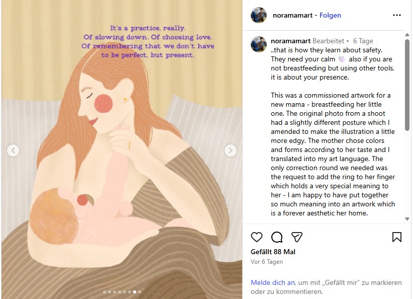Go to the next carousel image
This screenshot has width=413, height=299.
point(230,151)
